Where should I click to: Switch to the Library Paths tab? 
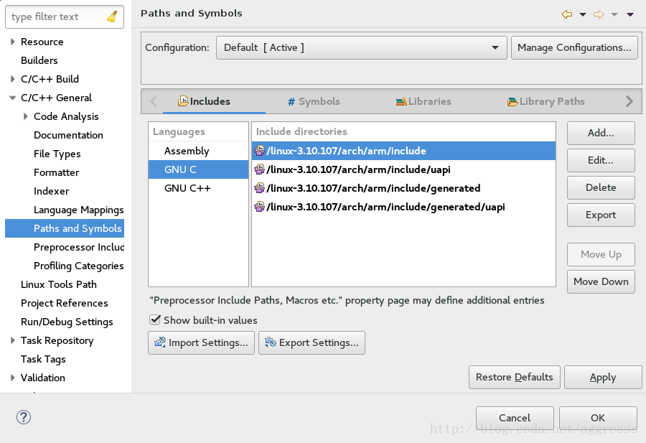point(546,101)
